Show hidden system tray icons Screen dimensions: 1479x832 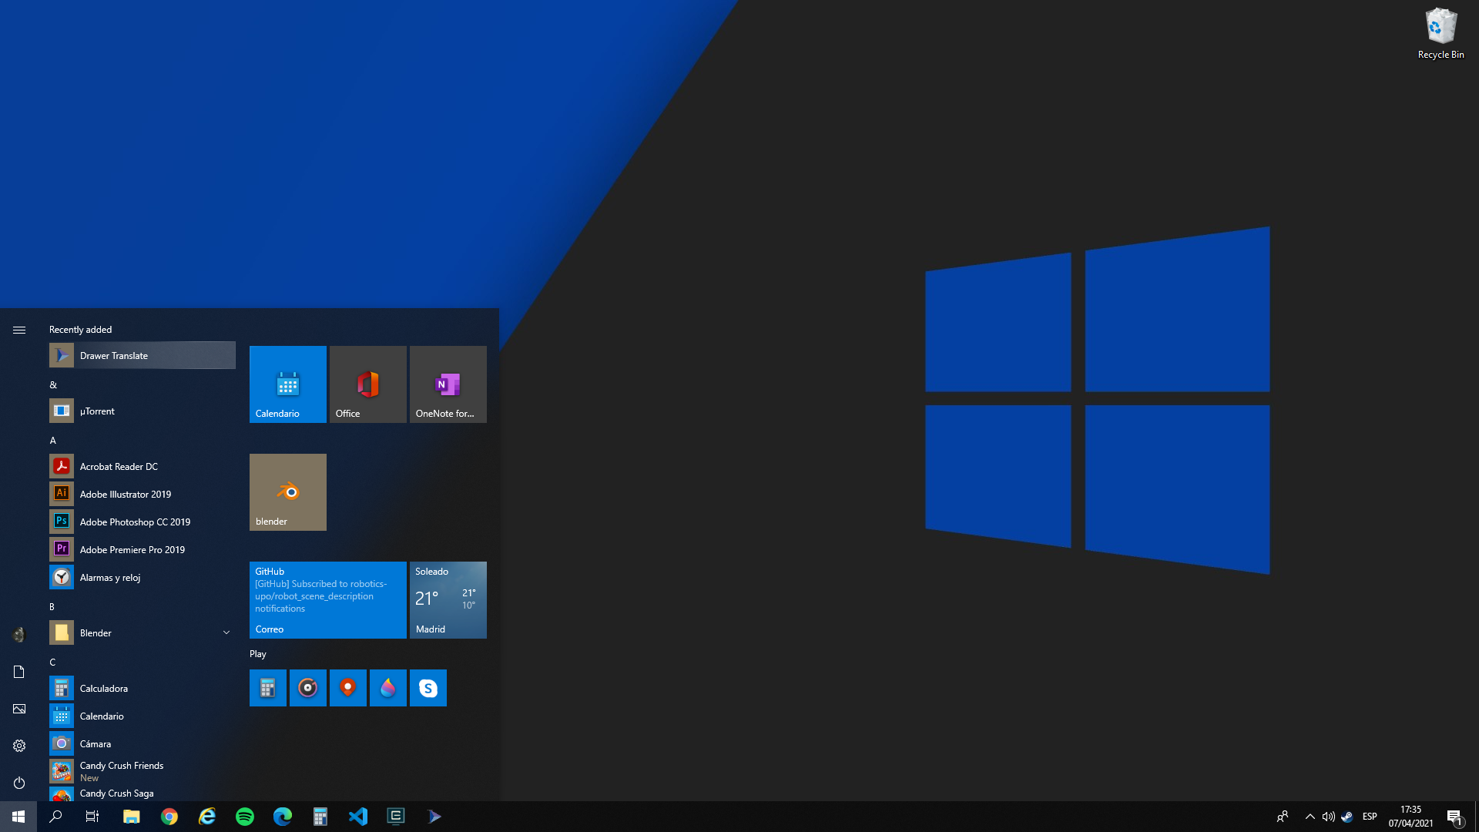click(1310, 817)
